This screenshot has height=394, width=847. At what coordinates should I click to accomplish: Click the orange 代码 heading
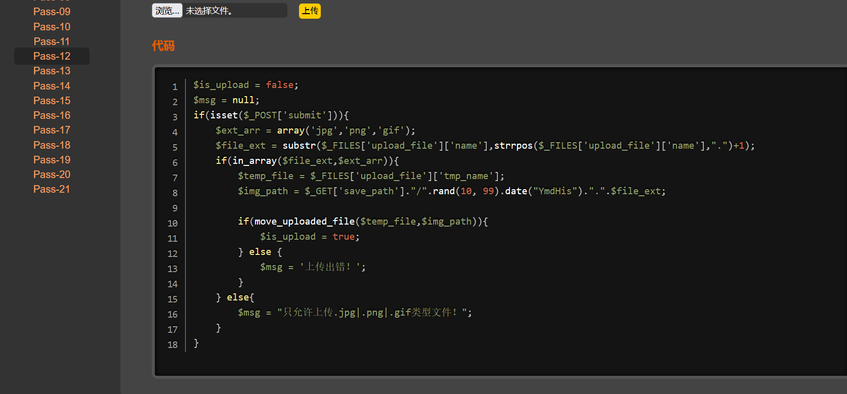pyautogui.click(x=163, y=46)
